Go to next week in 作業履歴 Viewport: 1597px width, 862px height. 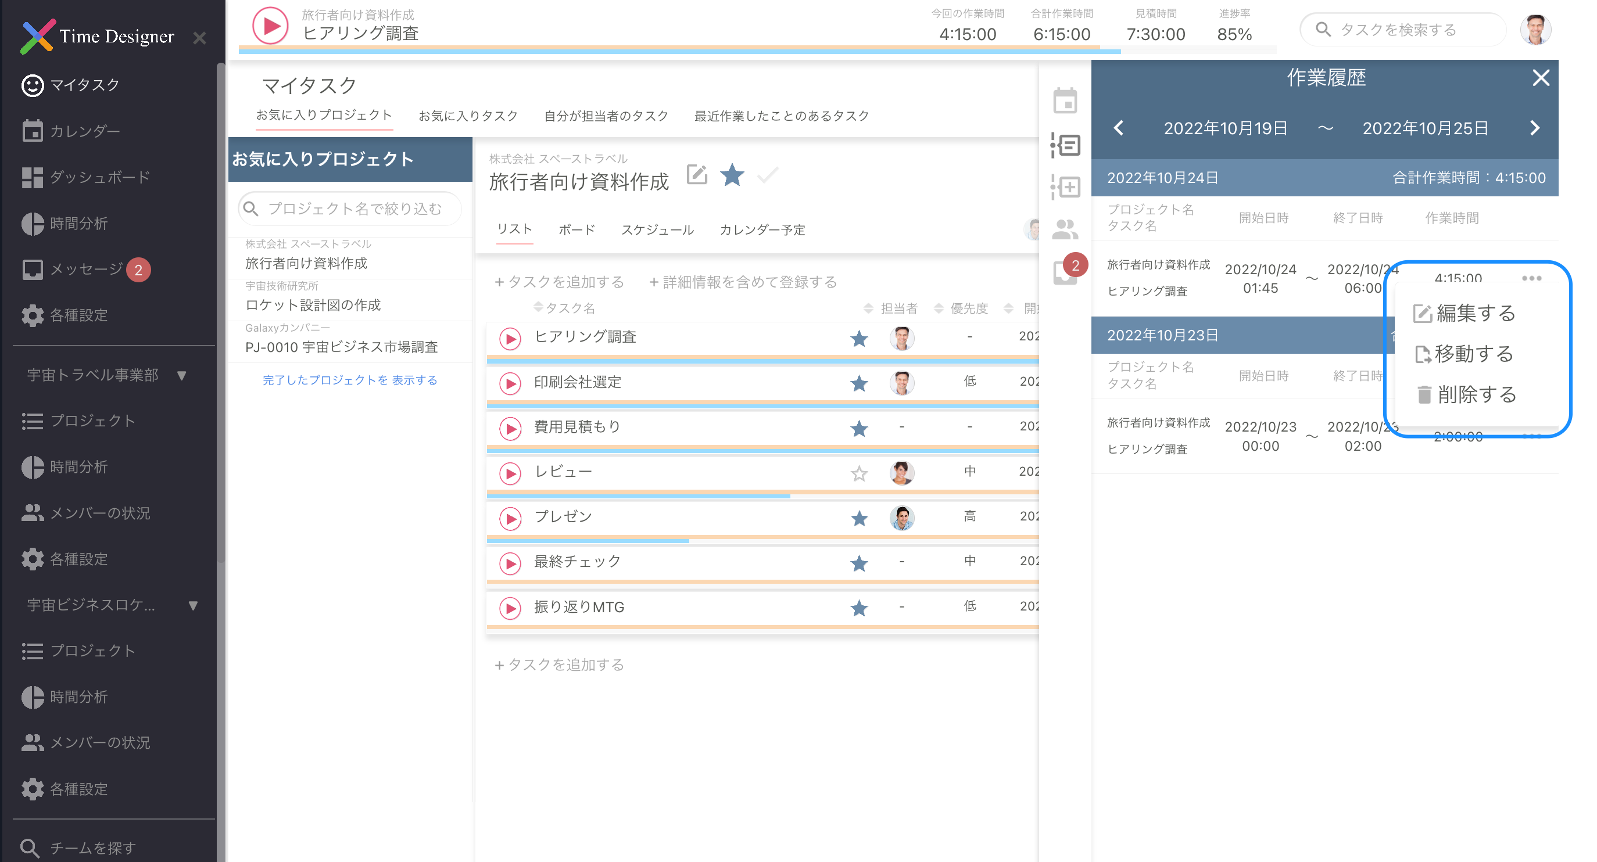click(1534, 128)
